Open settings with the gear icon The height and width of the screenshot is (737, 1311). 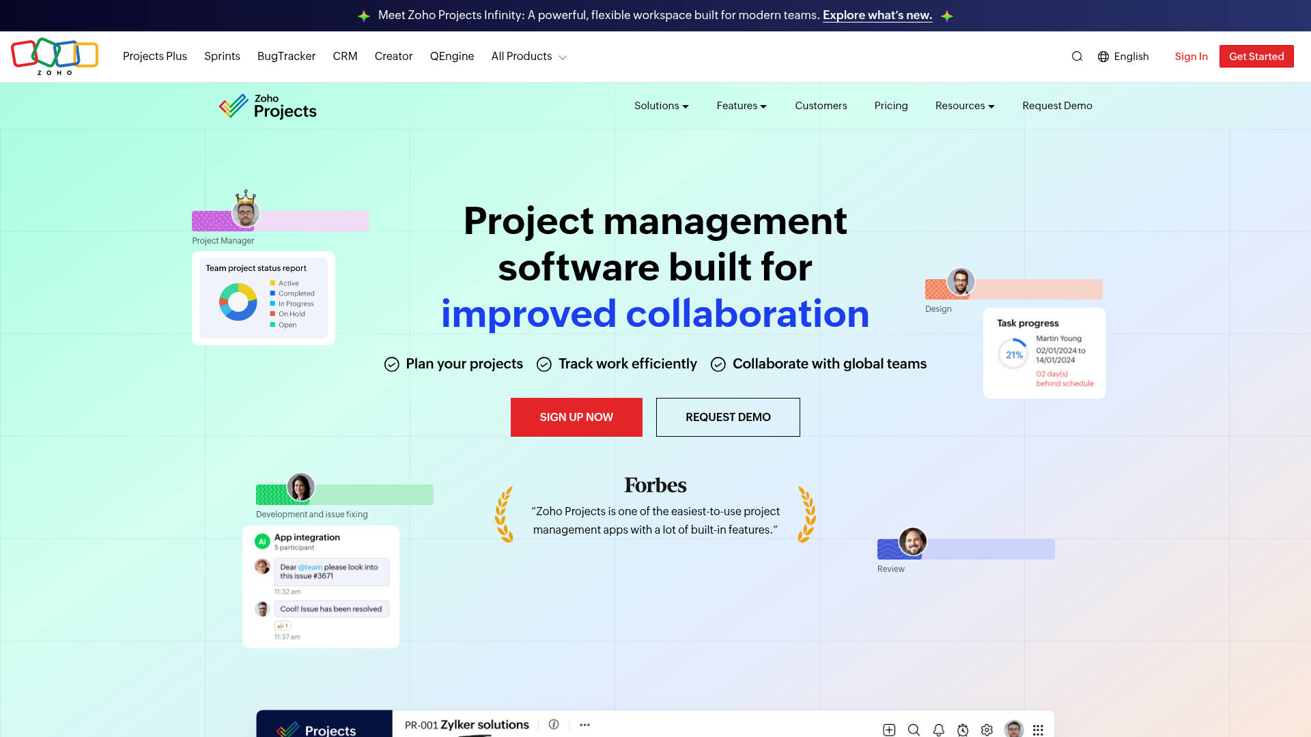click(987, 729)
